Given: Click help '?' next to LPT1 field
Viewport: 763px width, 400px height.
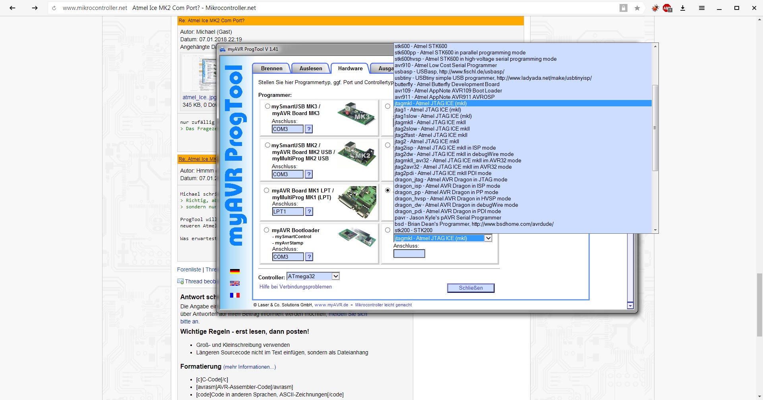Looking at the screenshot, I should (309, 212).
